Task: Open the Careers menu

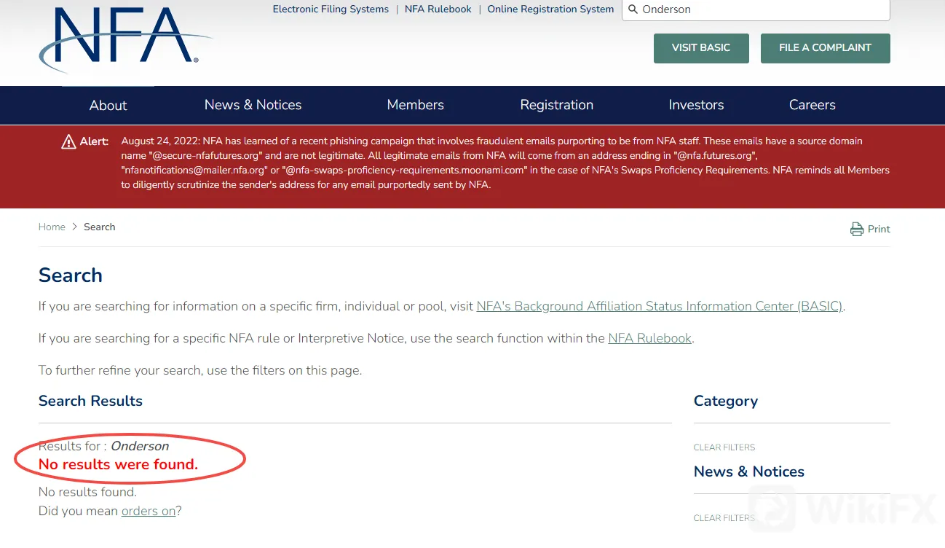Action: (x=812, y=105)
